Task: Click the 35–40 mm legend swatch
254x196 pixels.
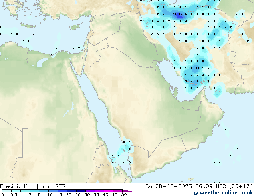Action: [x=99, y=191]
